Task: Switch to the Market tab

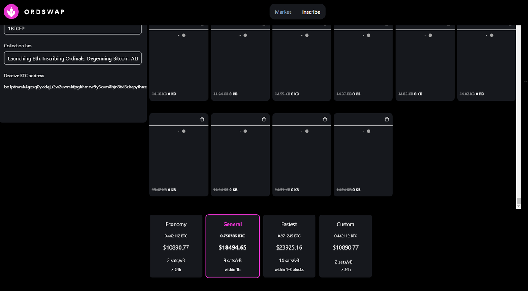Action: pyautogui.click(x=283, y=12)
